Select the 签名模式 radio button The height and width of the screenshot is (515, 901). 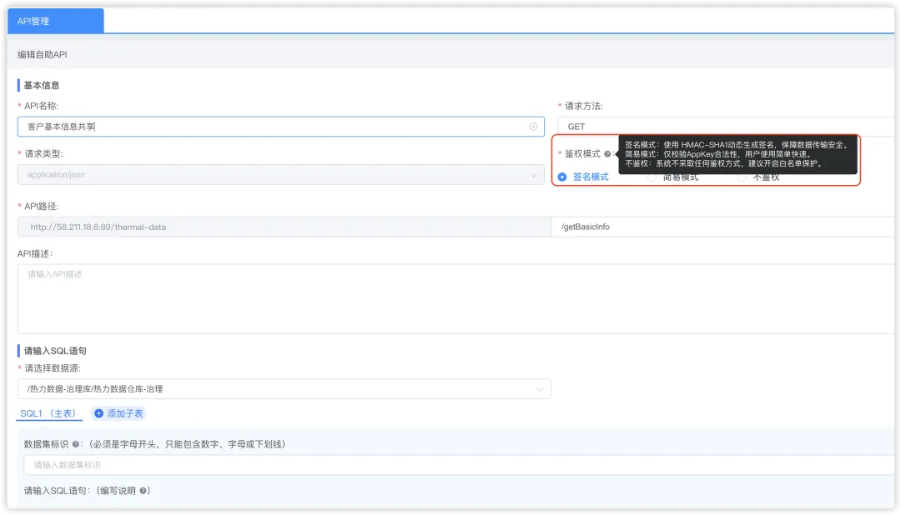point(562,177)
